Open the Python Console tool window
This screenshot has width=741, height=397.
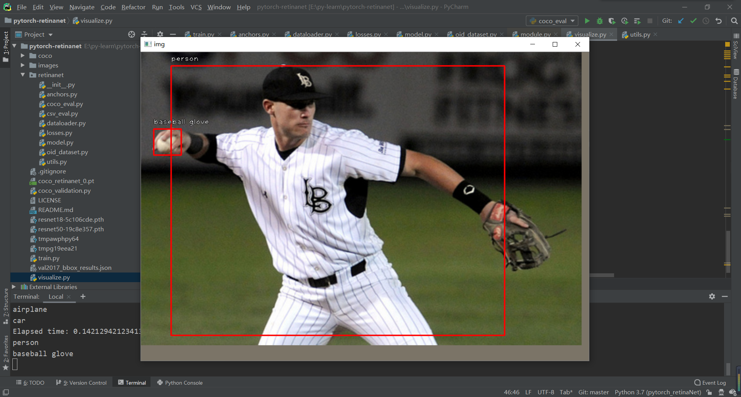180,383
